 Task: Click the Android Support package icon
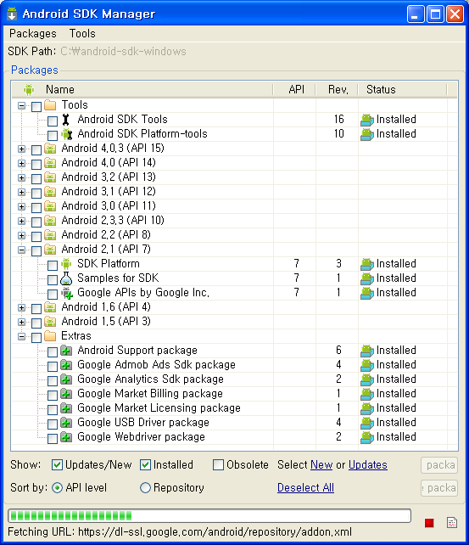pos(66,351)
